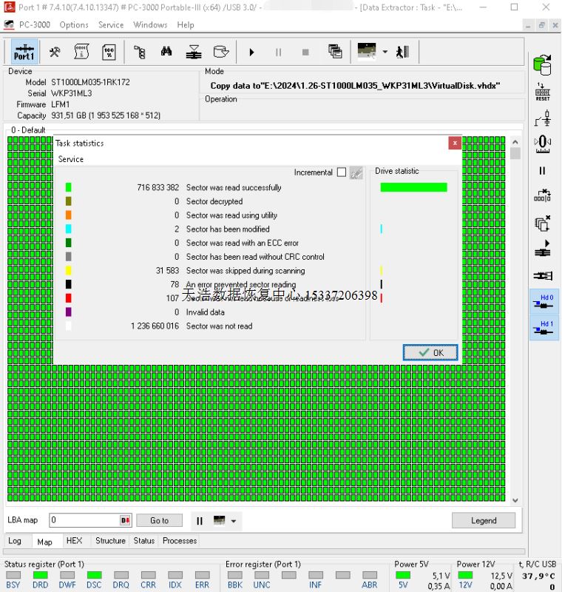Viewport: 562px width, 592px height.
Task: Click the binoculars search icon
Action: pyautogui.click(x=166, y=52)
